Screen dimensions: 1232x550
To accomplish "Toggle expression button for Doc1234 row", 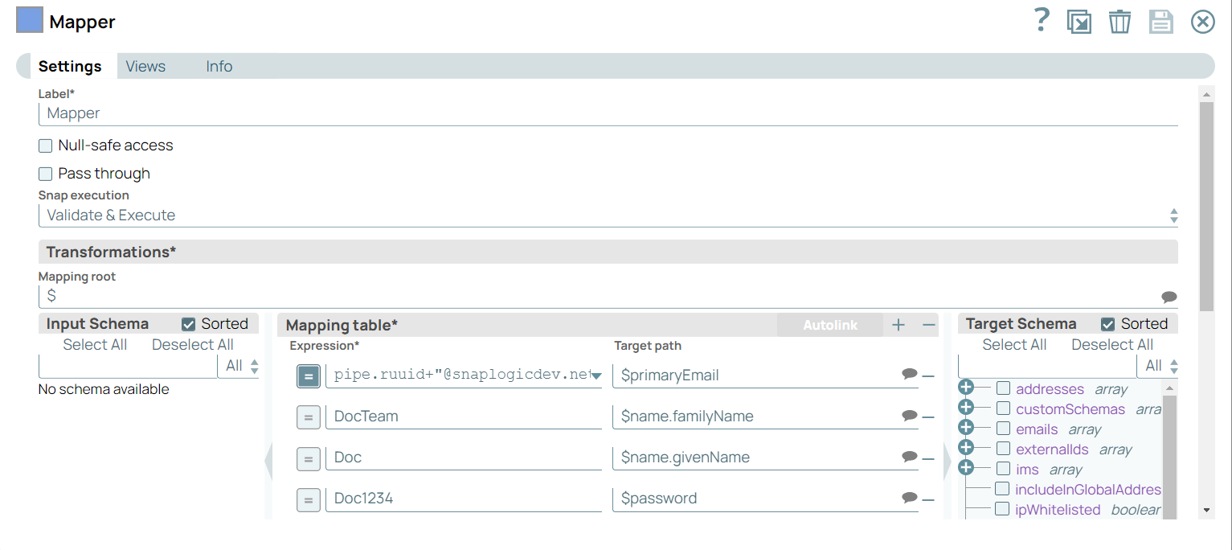I will [x=309, y=499].
